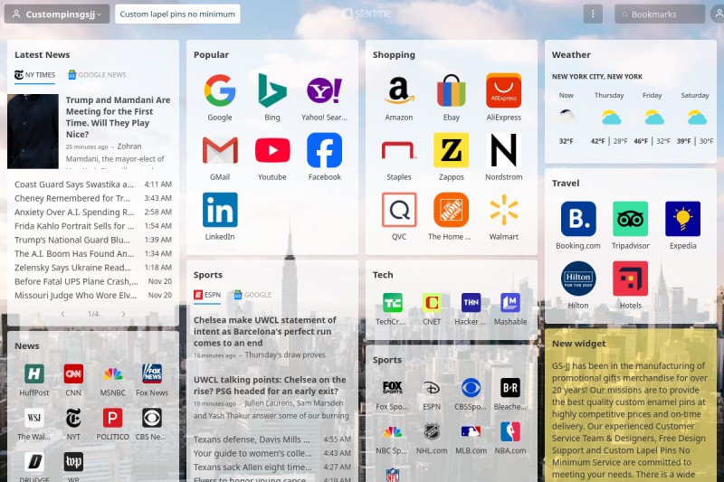Viewport: 724px width, 482px height.
Task: Open The Home Depot bookmark
Action: click(451, 210)
